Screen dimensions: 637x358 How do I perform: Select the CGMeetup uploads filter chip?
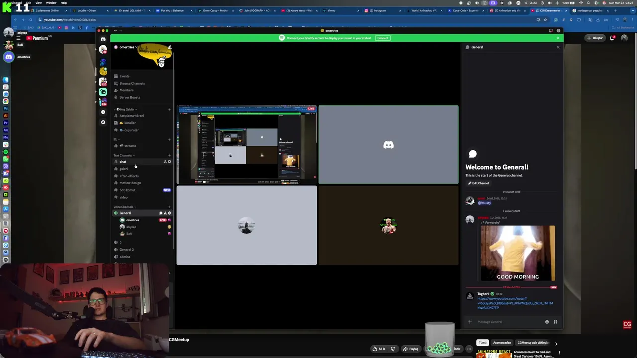pyautogui.click(x=533, y=343)
